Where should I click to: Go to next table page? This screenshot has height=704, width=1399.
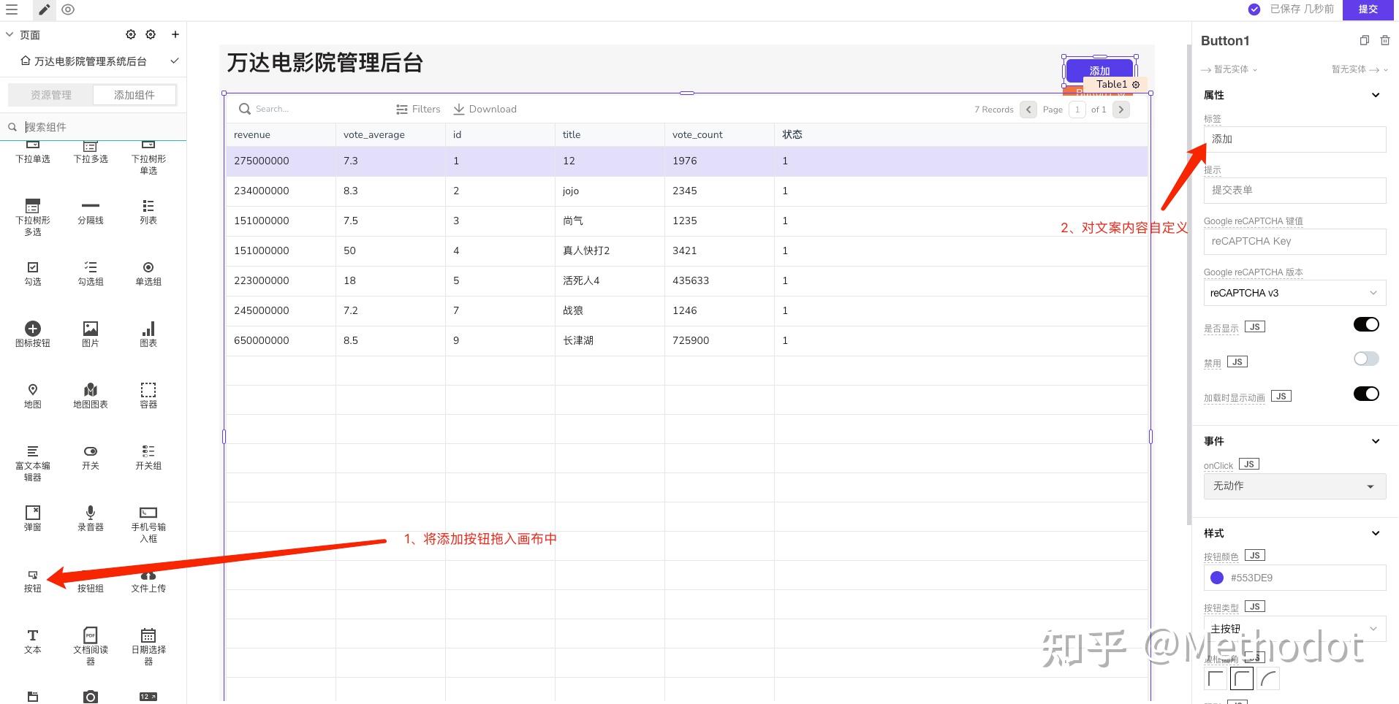(1121, 110)
